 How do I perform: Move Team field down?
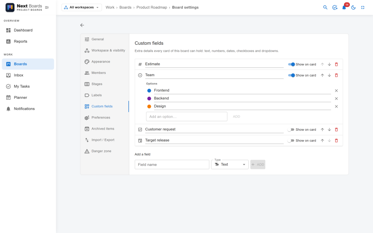pos(329,75)
